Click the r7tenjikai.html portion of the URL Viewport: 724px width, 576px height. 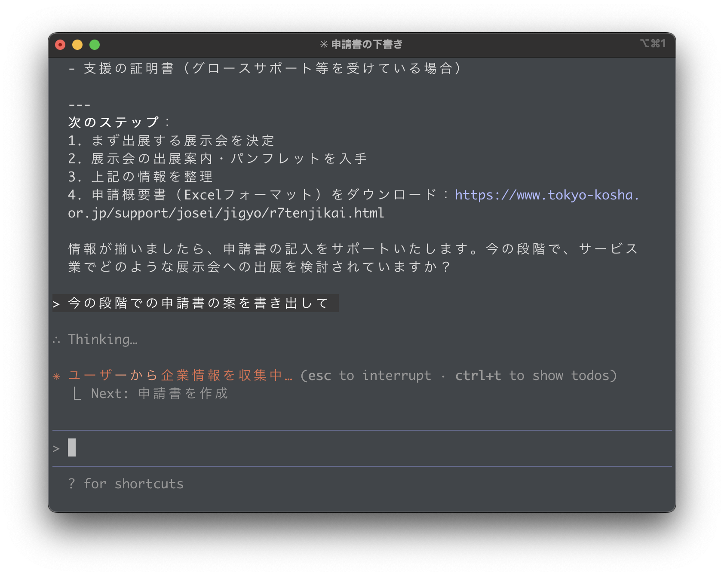(327, 213)
